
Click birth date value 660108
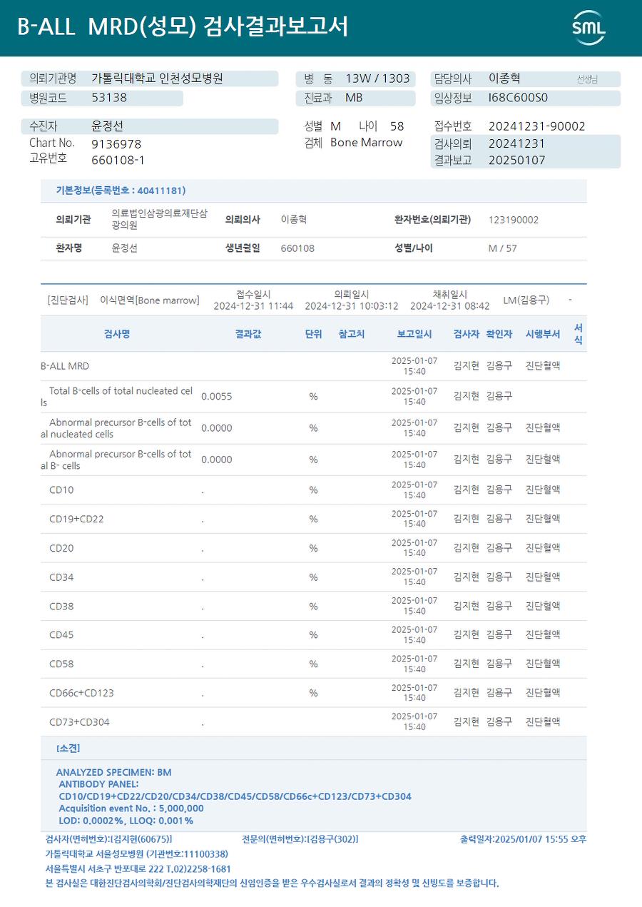297,248
